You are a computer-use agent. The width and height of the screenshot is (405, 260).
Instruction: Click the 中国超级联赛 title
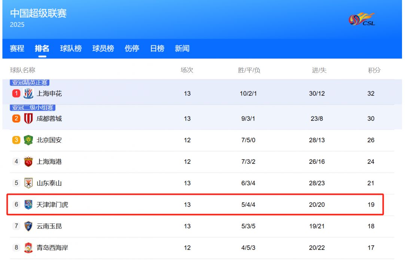(38, 13)
